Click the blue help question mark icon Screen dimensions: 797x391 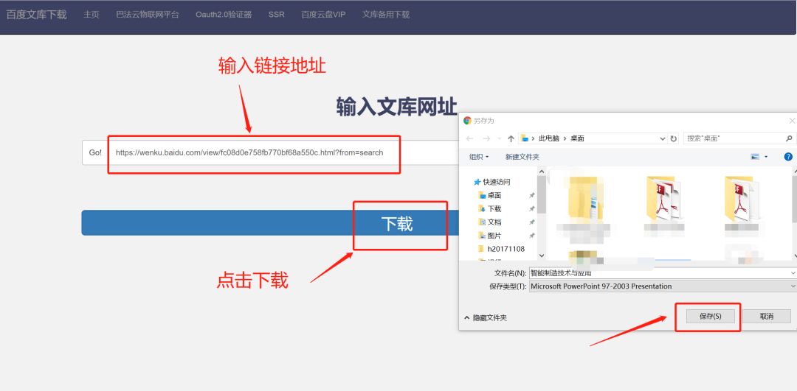tap(788, 157)
